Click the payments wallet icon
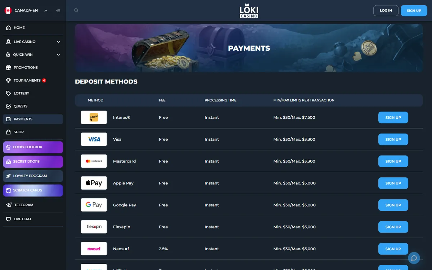Screen dimensions: 432x270 pos(9,119)
